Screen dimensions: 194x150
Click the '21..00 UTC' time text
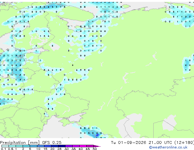click(x=160, y=143)
